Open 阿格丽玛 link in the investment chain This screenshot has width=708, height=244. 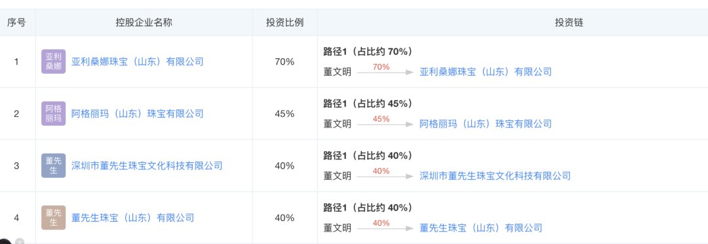tap(485, 124)
